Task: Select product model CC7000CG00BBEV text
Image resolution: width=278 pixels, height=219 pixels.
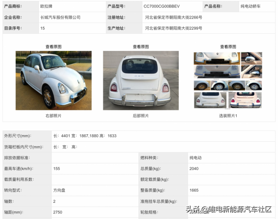Action: click(x=162, y=6)
